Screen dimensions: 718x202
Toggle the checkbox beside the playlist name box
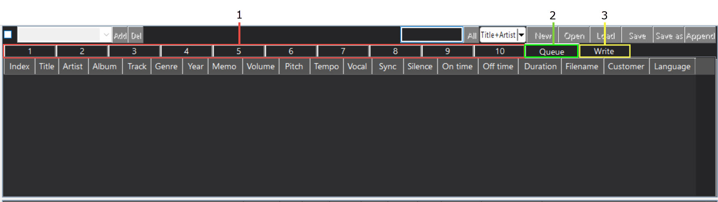pos(8,35)
